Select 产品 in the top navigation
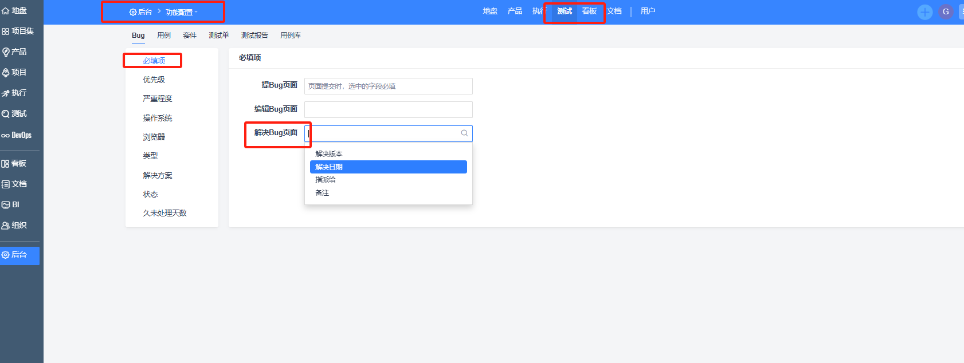 click(x=515, y=11)
